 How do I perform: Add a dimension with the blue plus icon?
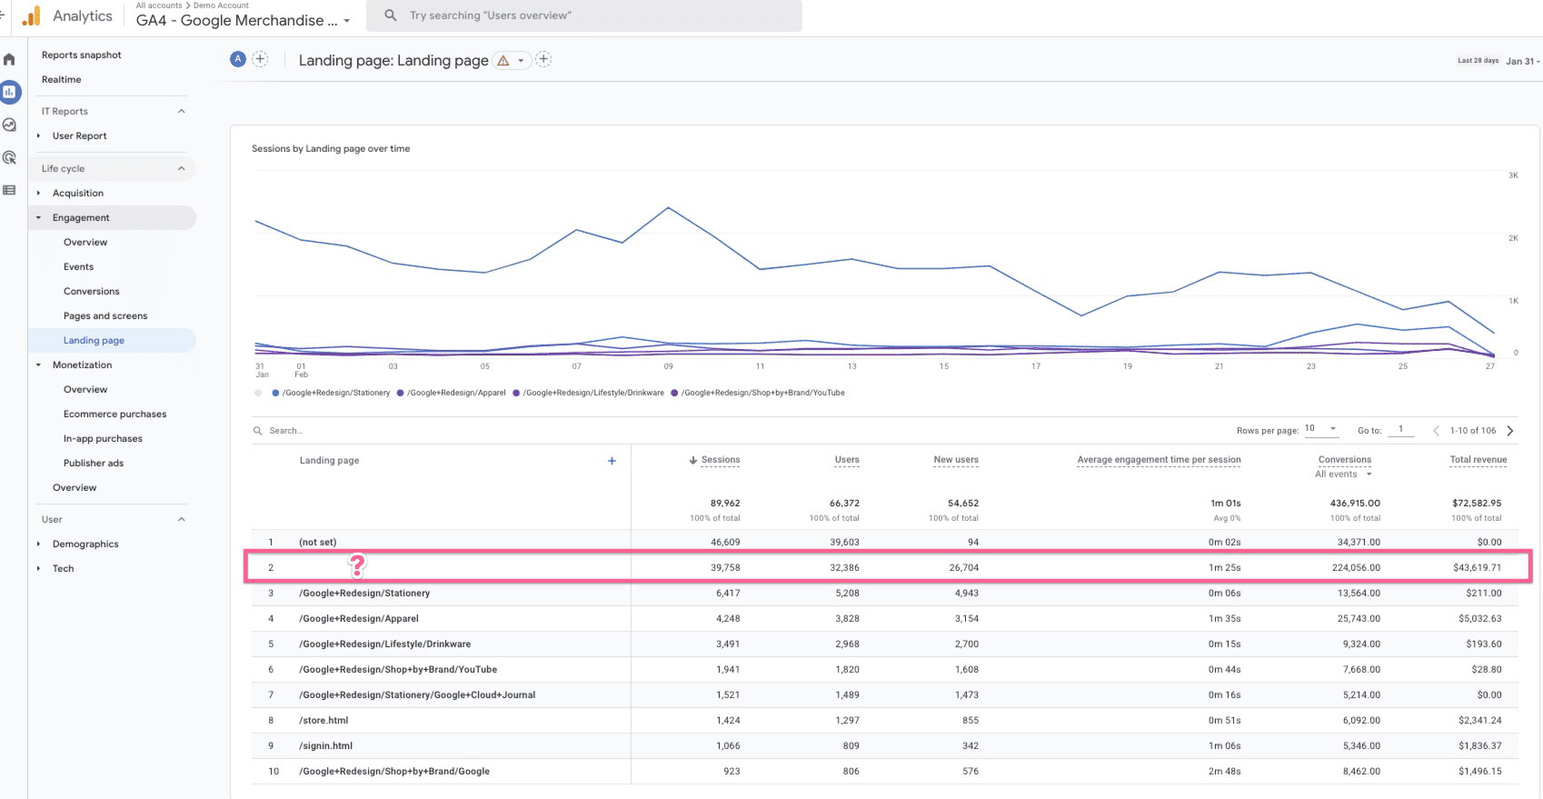(x=612, y=461)
